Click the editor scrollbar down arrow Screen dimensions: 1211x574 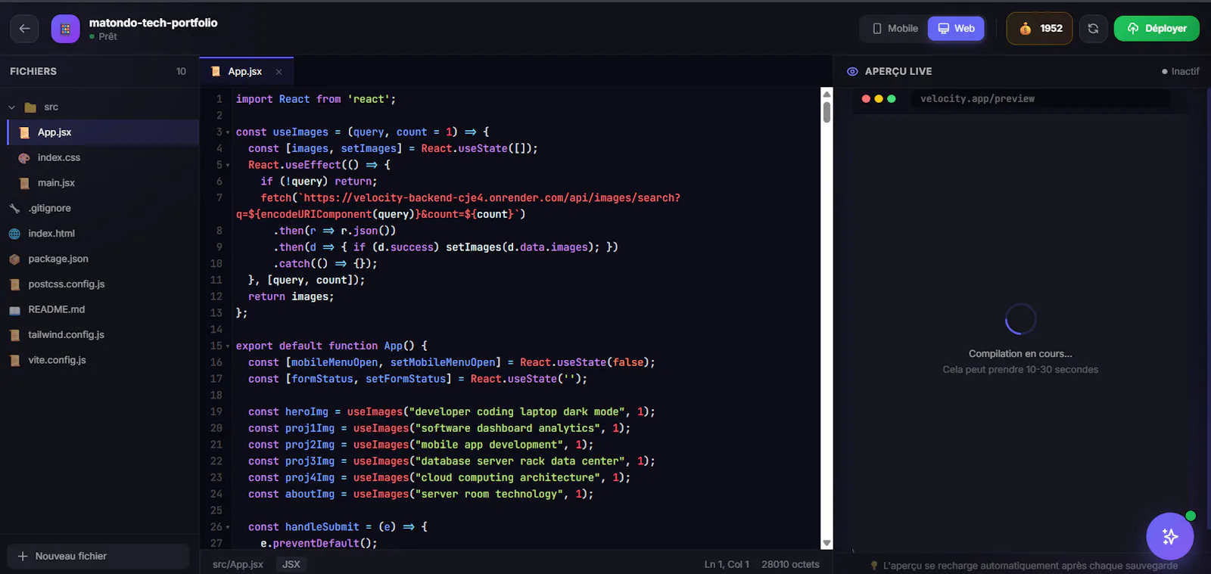(x=827, y=543)
